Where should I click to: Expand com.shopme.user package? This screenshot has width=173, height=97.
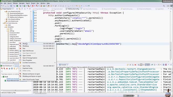(x=5, y=21)
